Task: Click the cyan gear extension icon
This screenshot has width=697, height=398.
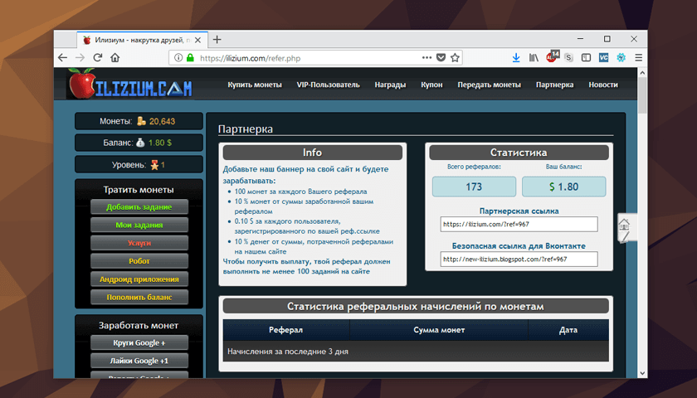Action: (x=621, y=58)
